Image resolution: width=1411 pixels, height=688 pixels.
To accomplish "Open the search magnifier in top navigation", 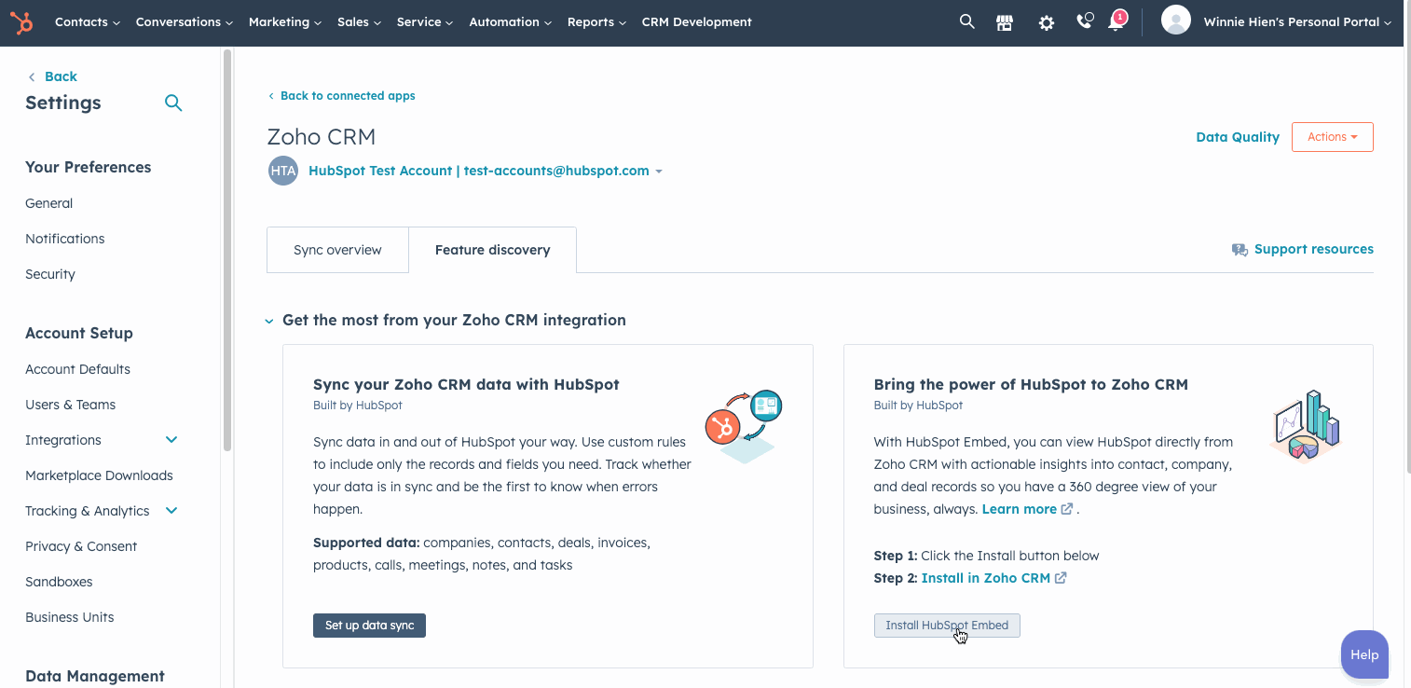I will pos(966,21).
